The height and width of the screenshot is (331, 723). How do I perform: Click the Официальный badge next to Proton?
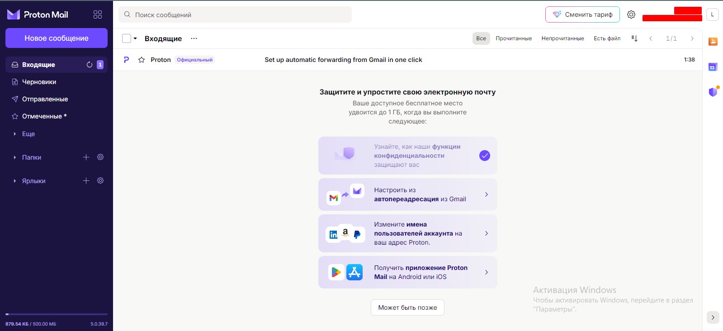[195, 60]
